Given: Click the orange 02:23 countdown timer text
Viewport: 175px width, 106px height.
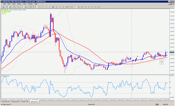Looking at the screenshot, I should [x=4, y=14].
